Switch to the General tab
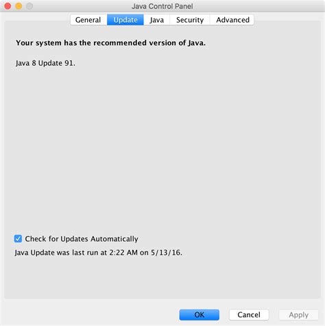325x326 pixels. [x=88, y=20]
